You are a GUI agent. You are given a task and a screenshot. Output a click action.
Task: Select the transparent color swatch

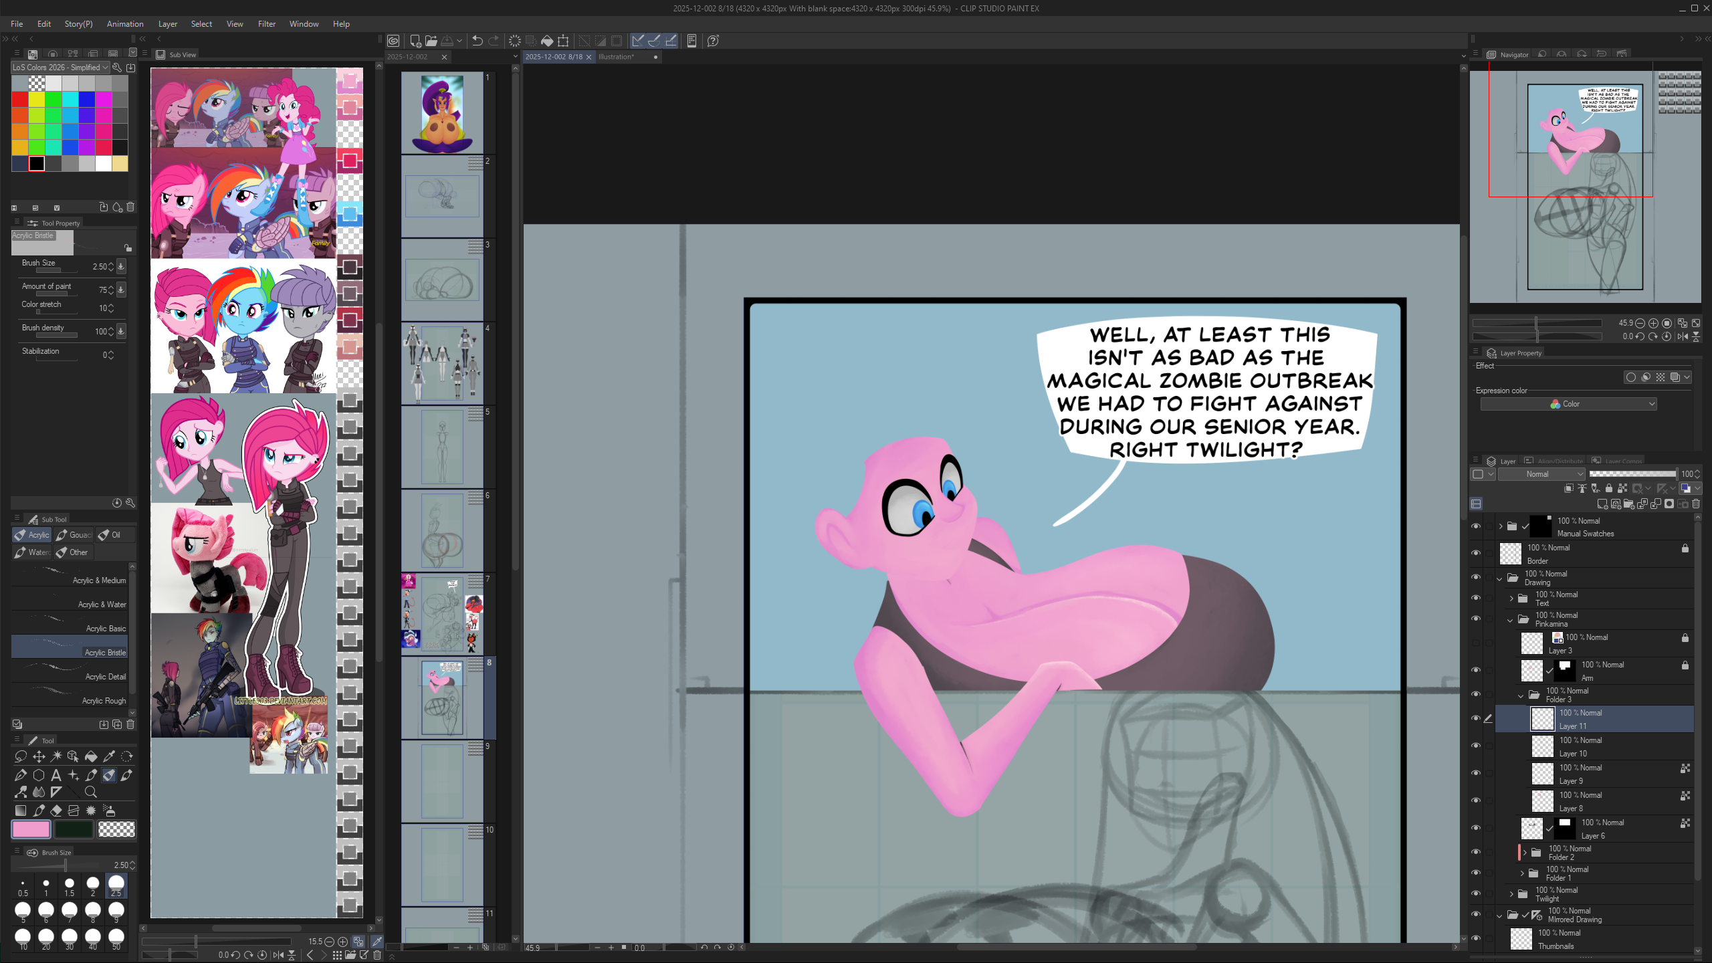pos(116,829)
